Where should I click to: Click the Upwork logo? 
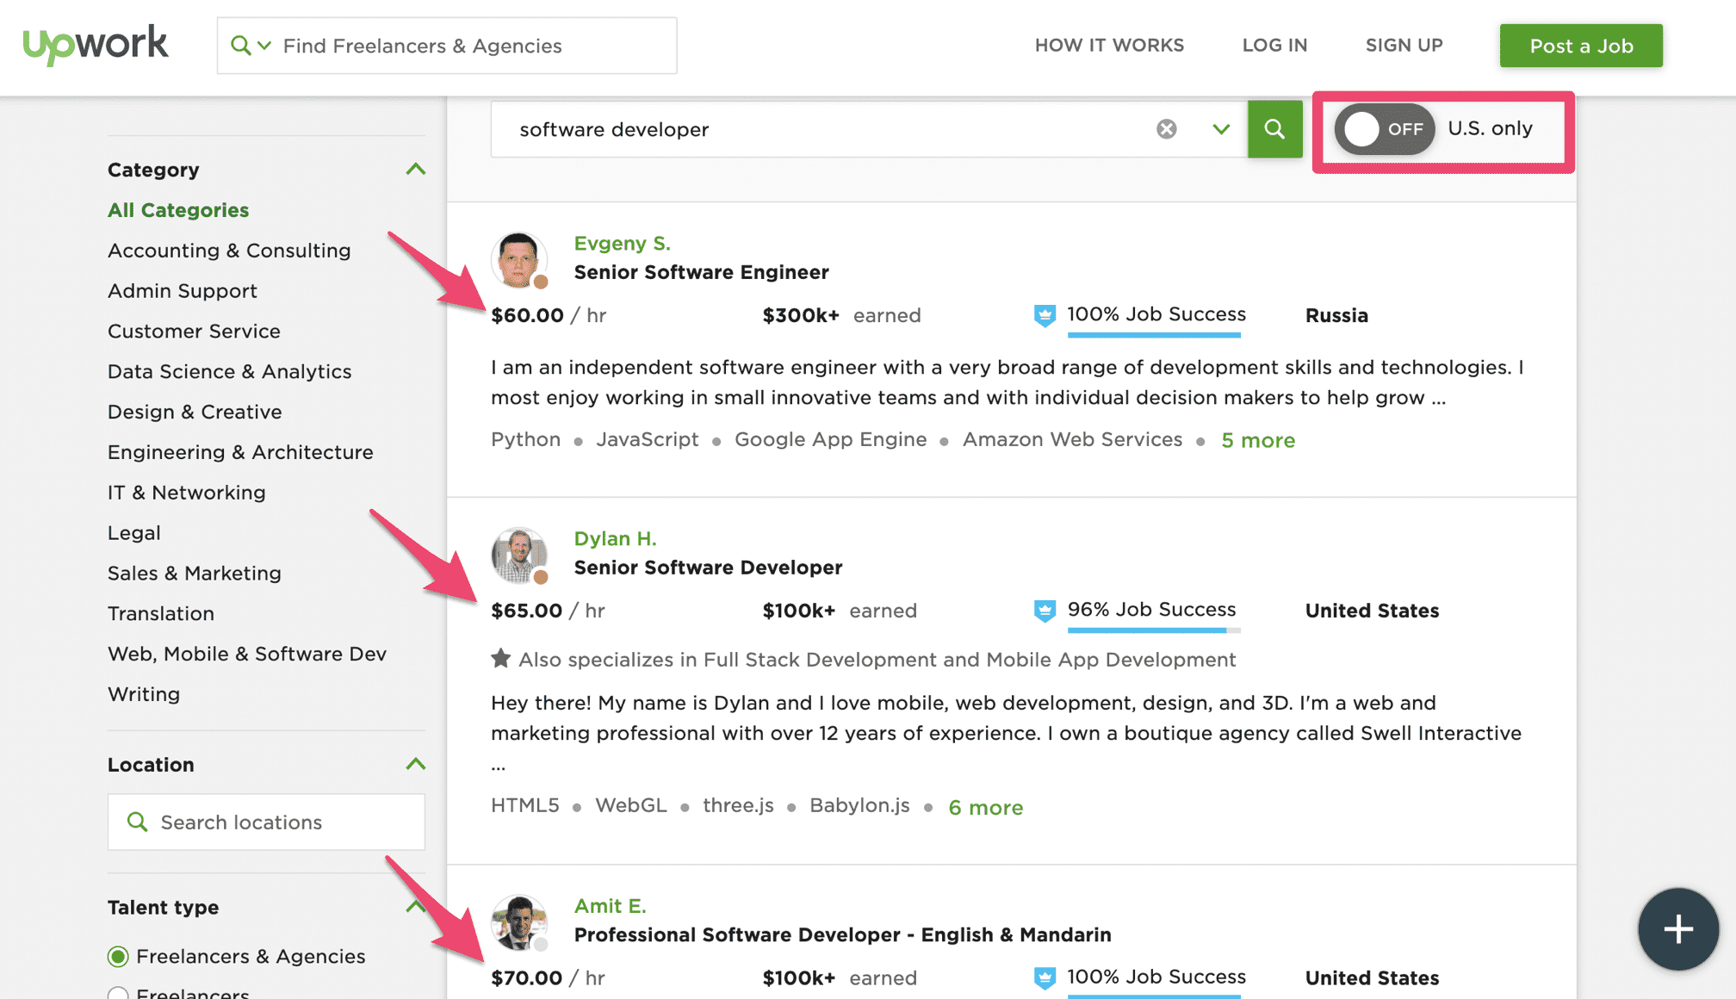pyautogui.click(x=95, y=44)
